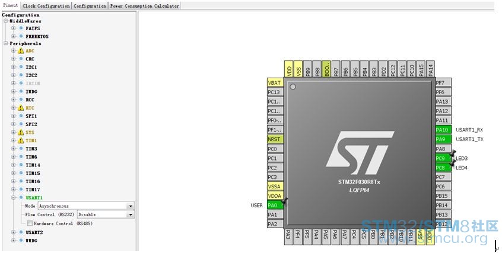Screen dimensions: 502x253
Task: Click the VDDA pin on the chip
Action: point(275,196)
